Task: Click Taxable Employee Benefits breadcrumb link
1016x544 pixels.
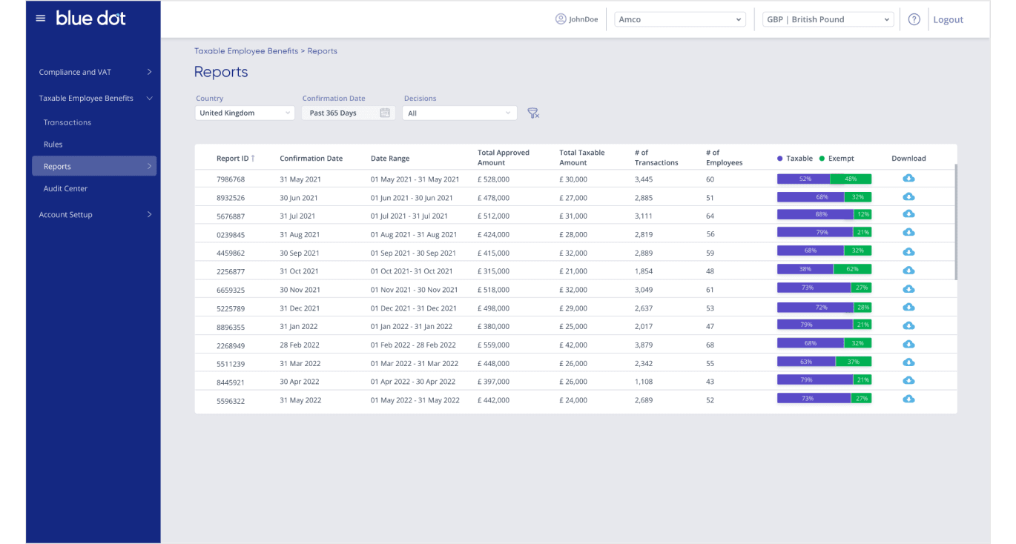Action: 245,51
